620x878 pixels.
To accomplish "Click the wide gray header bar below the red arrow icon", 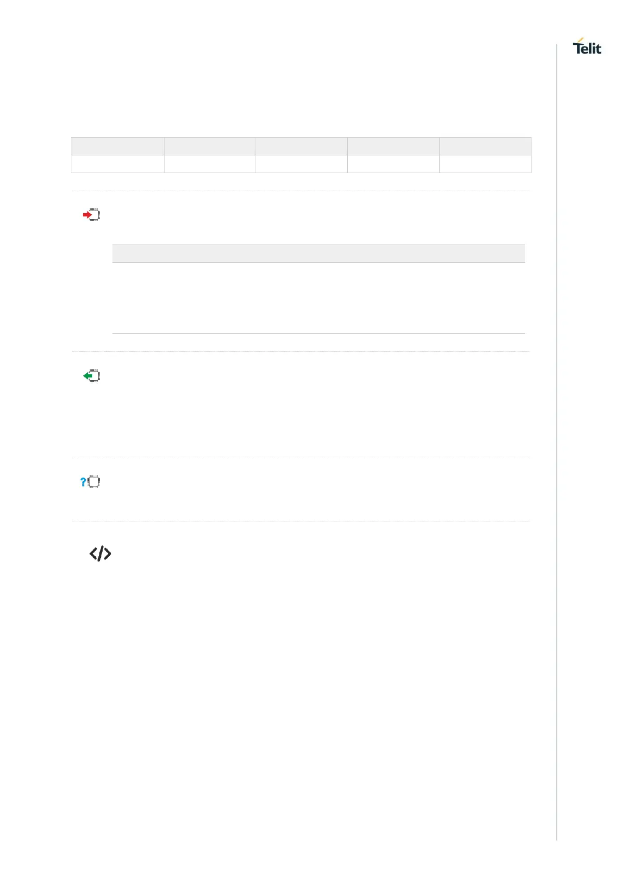I will point(319,253).
